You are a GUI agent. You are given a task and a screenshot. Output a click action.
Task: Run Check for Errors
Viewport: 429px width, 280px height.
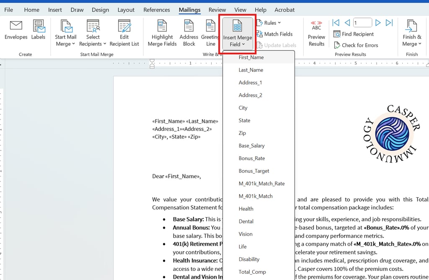tap(356, 45)
